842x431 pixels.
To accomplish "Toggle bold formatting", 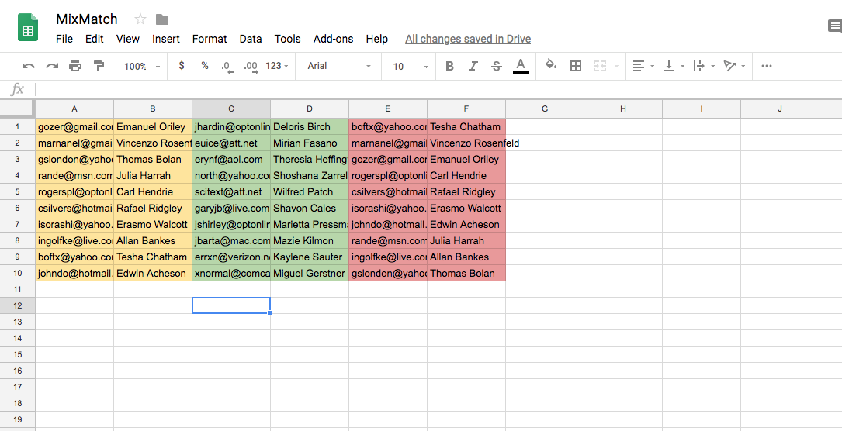I will pyautogui.click(x=449, y=67).
